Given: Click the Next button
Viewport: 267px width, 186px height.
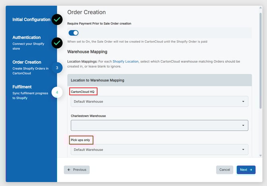Looking at the screenshot, I should pos(246,170).
